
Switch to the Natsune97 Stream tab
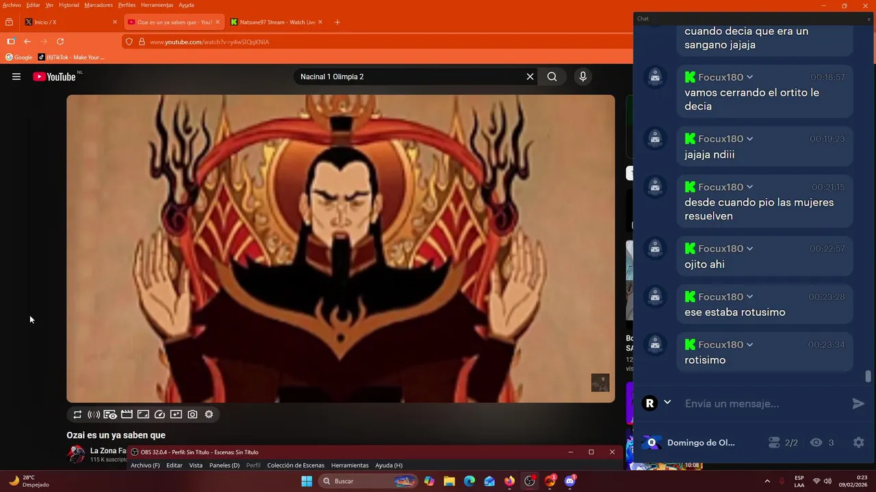coord(276,22)
